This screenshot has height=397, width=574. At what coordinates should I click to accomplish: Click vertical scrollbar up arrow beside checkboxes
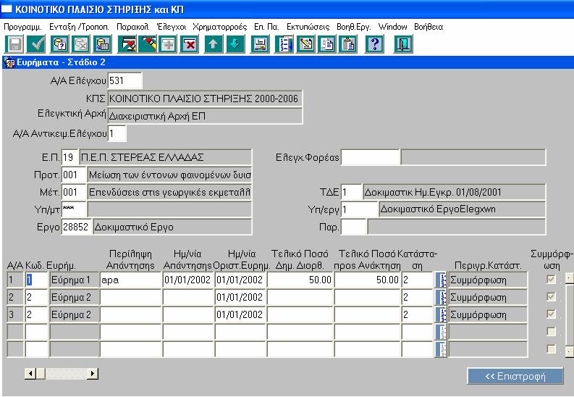pos(569,277)
